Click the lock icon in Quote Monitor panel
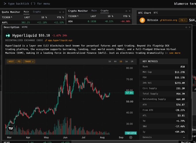 [60, 12]
